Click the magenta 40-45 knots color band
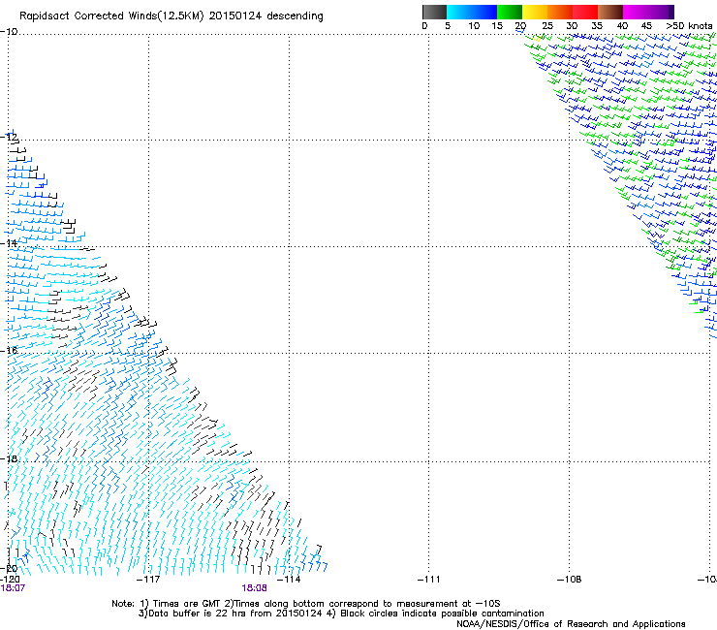Image resolution: width=717 pixels, height=630 pixels. point(636,12)
